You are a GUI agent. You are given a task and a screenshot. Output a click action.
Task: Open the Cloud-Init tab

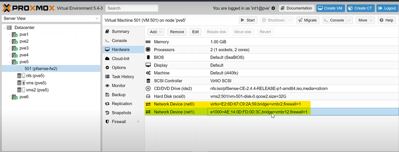click(x=123, y=59)
